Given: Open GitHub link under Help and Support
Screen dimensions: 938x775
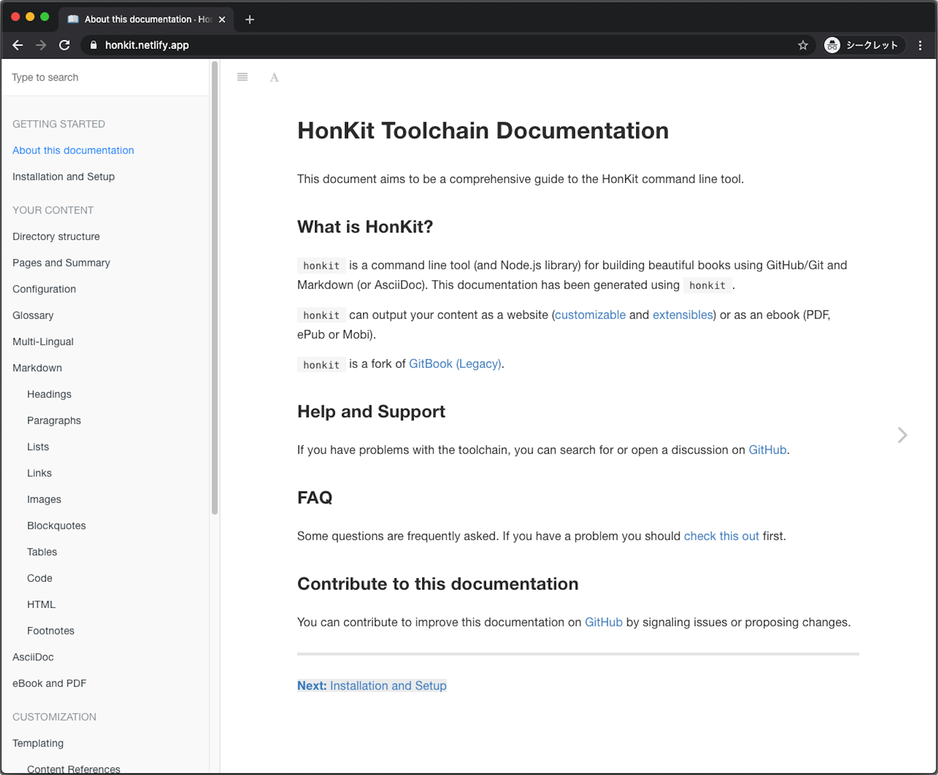Looking at the screenshot, I should [768, 451].
